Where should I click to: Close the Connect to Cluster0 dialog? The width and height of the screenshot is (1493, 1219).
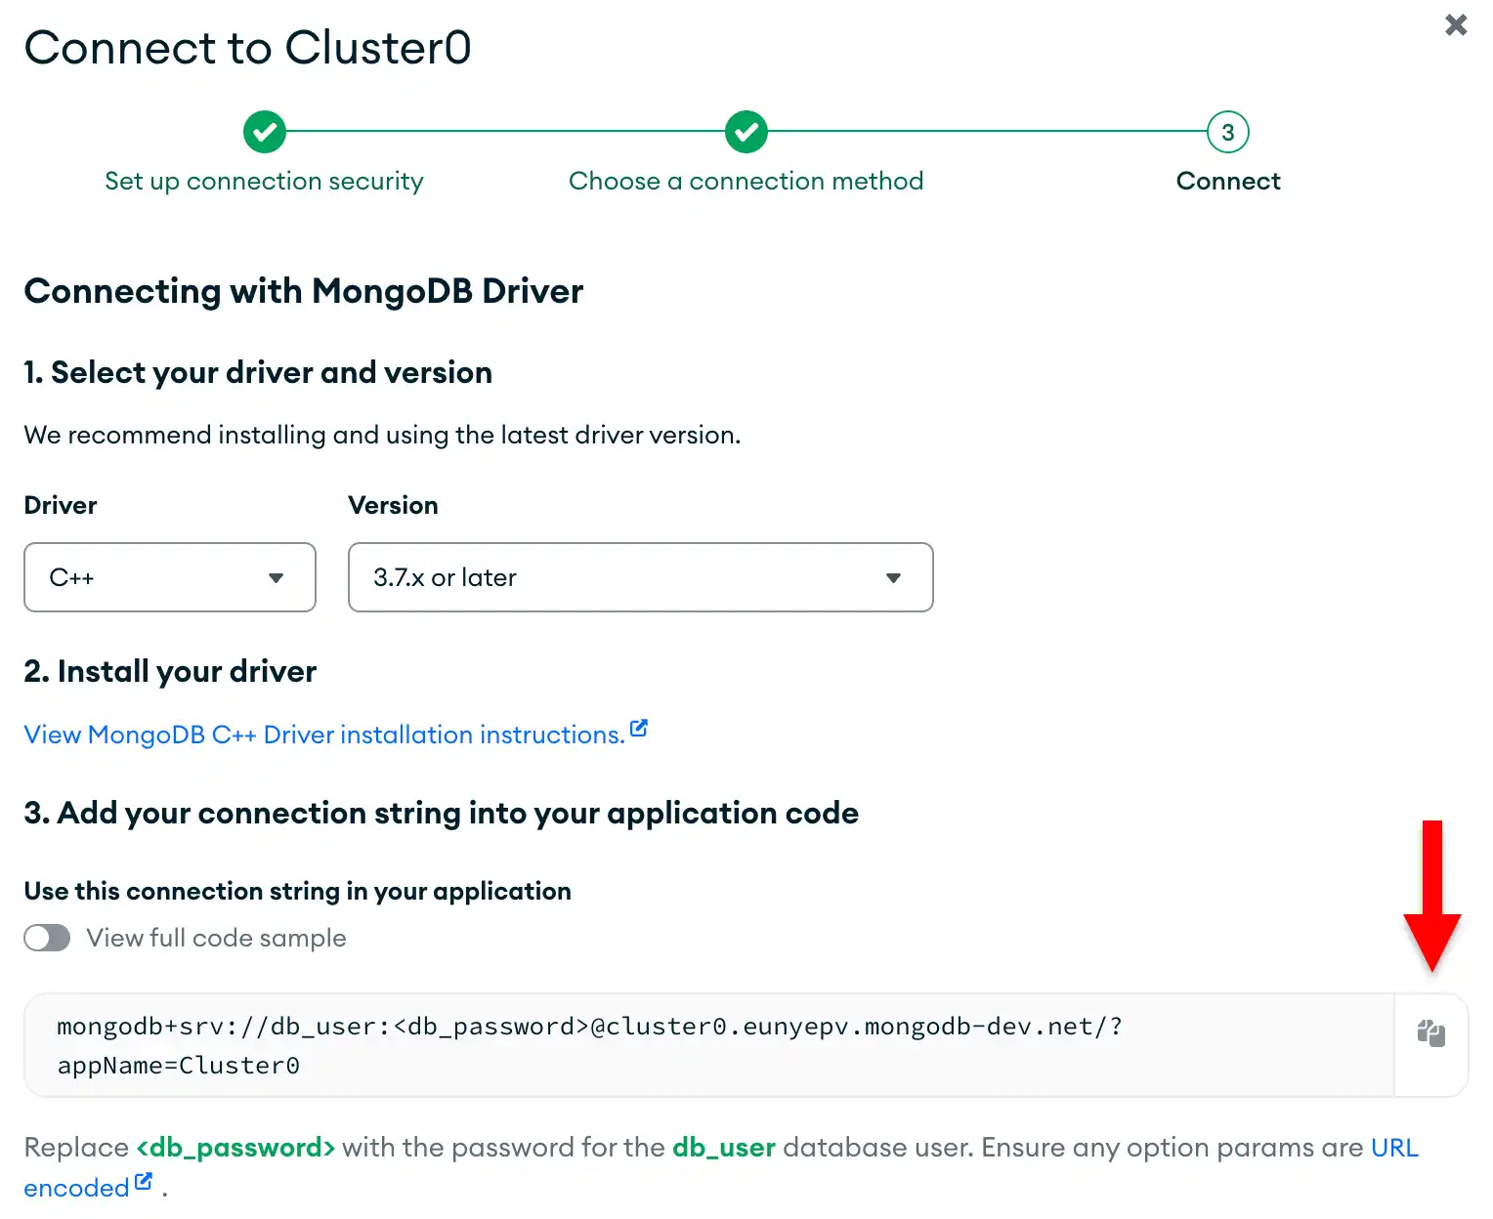pyautogui.click(x=1455, y=26)
